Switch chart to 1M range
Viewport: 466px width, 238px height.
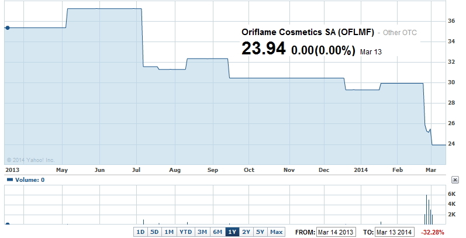169,232
